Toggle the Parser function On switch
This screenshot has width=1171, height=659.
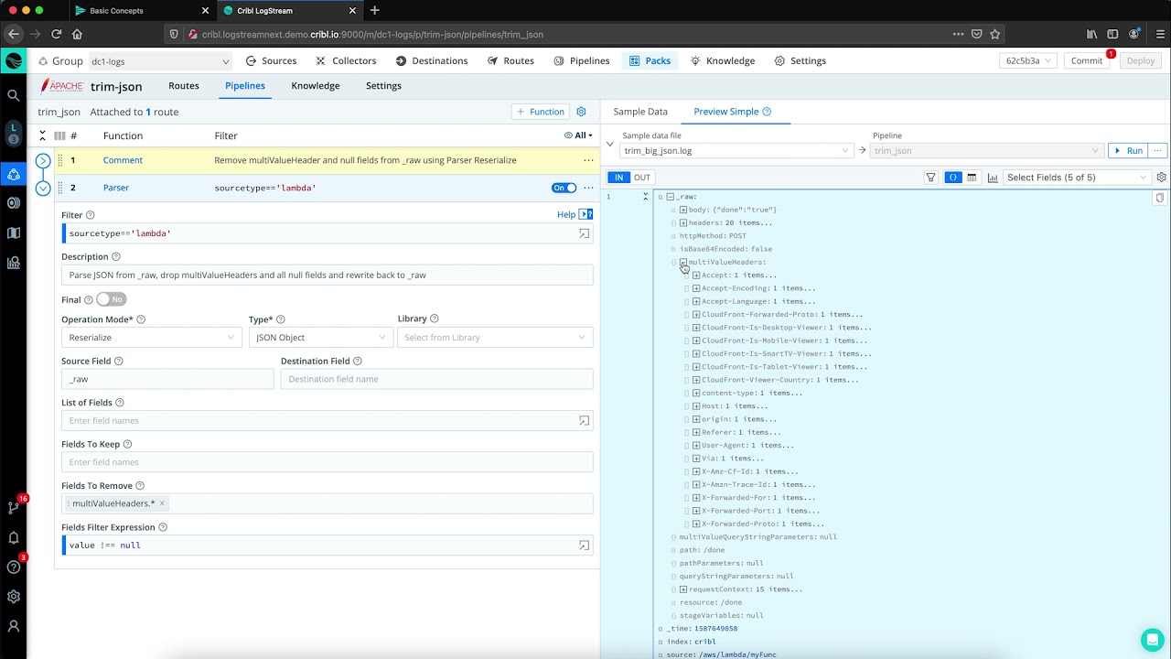564,188
